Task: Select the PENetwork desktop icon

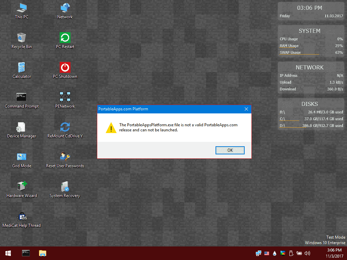Action: (65, 100)
